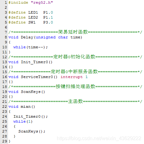Click the Delay function name
The width and height of the screenshot is (144, 144).
pyautogui.click(x=27, y=37)
